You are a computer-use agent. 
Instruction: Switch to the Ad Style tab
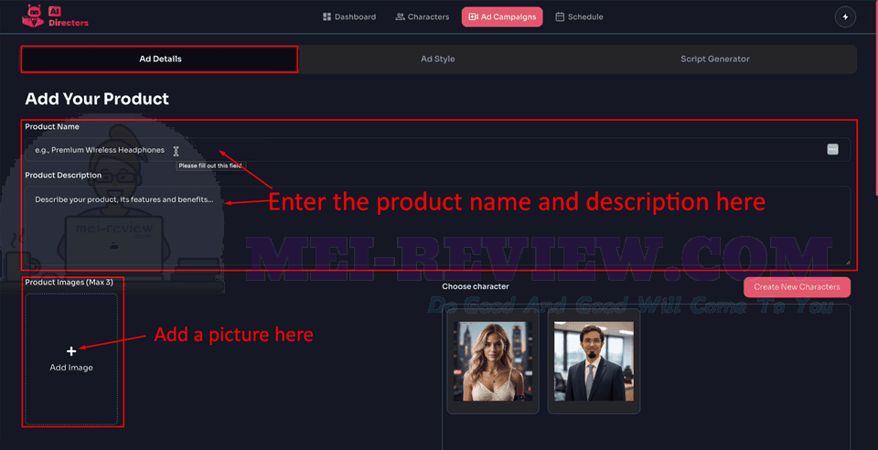click(x=437, y=59)
